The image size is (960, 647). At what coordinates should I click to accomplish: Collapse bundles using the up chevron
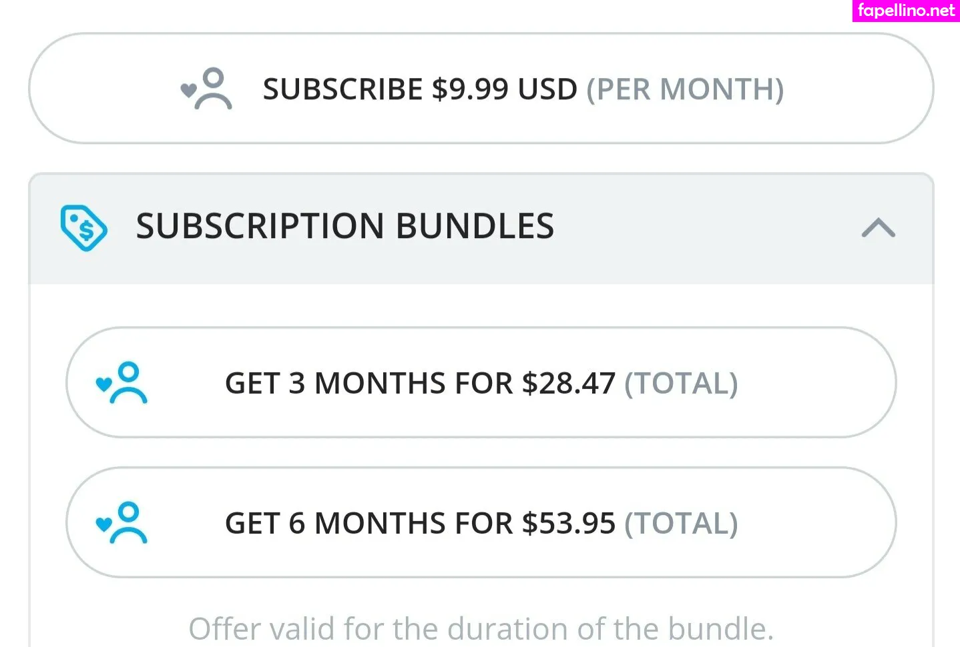pos(878,227)
